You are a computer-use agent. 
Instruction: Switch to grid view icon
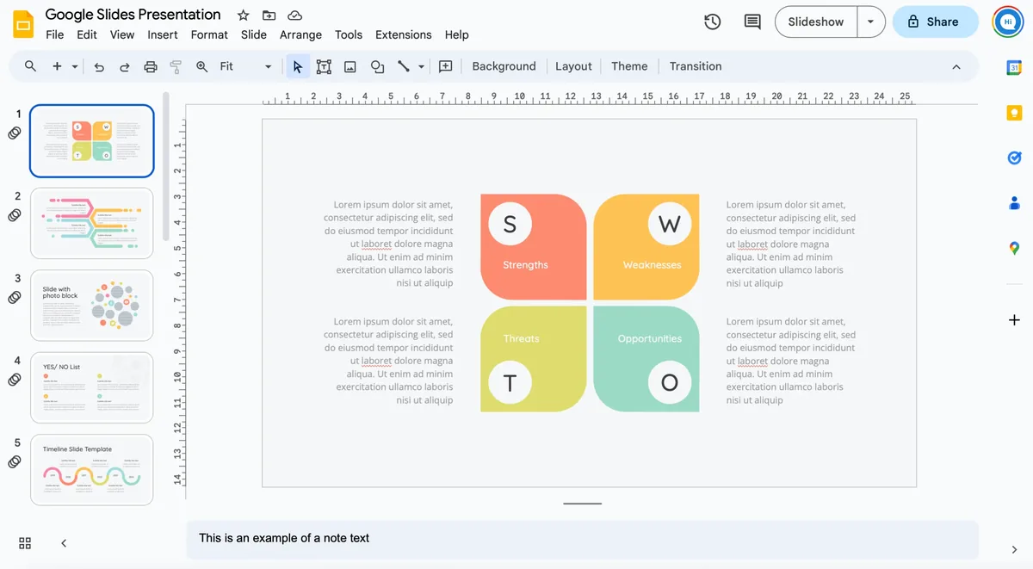pos(25,543)
